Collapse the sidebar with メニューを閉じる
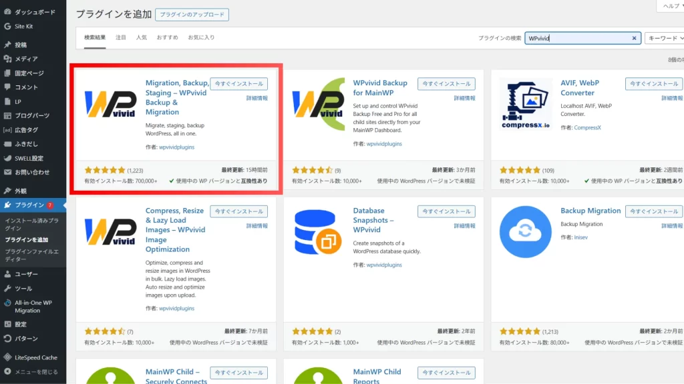The width and height of the screenshot is (684, 384). (x=35, y=372)
